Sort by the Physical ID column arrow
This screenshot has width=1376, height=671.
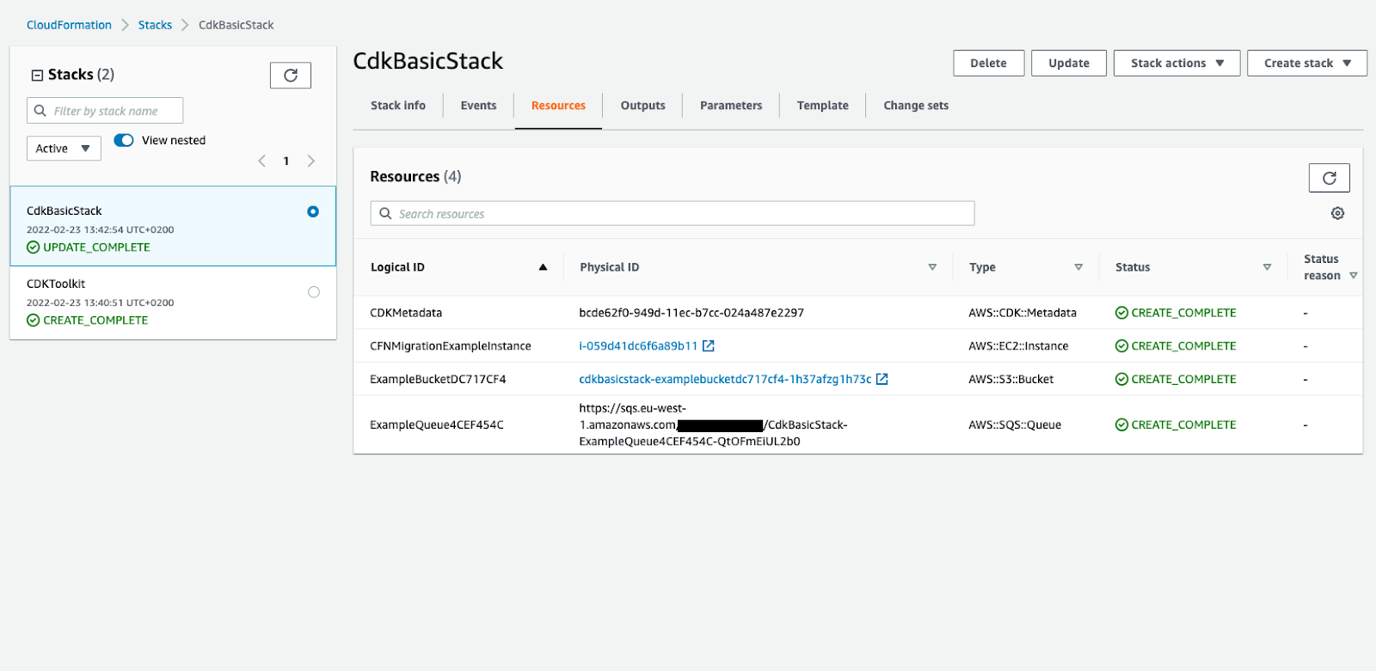click(932, 267)
